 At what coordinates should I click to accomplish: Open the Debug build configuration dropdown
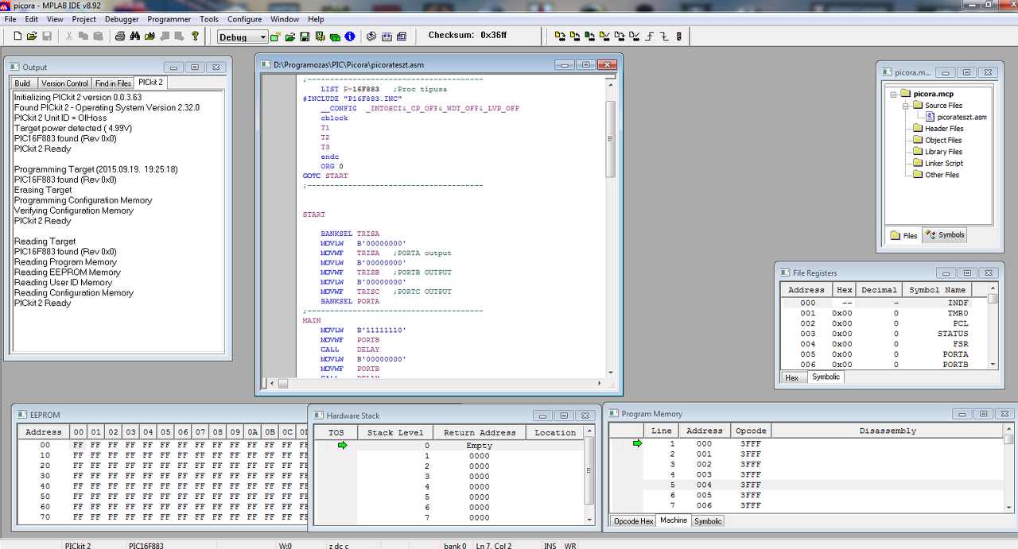[x=262, y=37]
